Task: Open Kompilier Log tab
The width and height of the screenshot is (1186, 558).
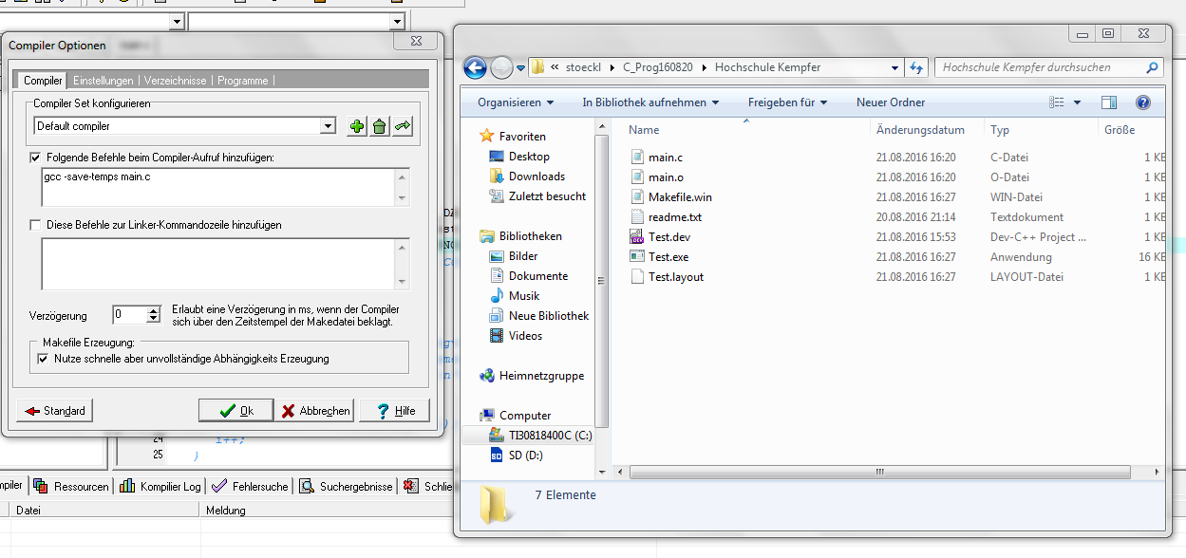Action: click(x=160, y=486)
